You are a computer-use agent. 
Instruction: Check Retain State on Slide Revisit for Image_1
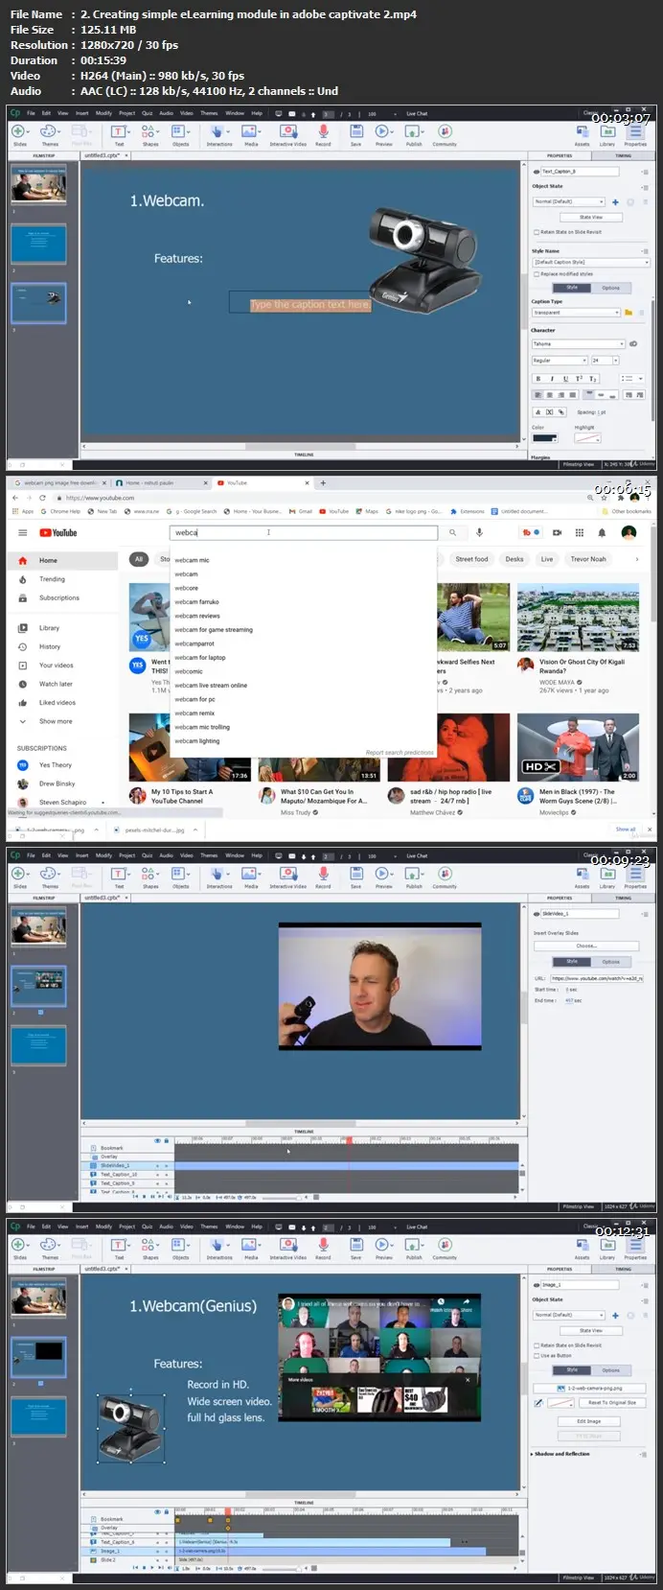pos(536,1345)
